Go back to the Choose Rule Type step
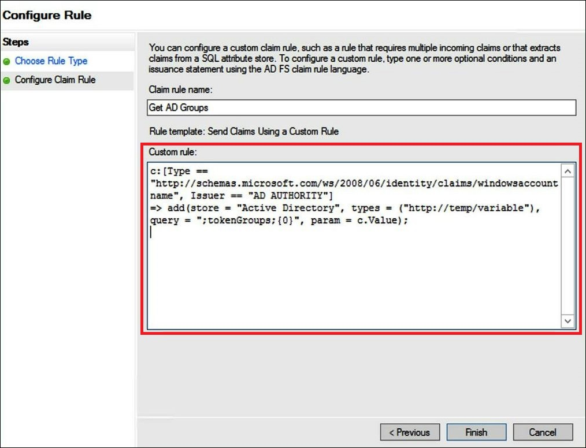Image resolution: width=586 pixels, height=448 pixels. [x=51, y=61]
